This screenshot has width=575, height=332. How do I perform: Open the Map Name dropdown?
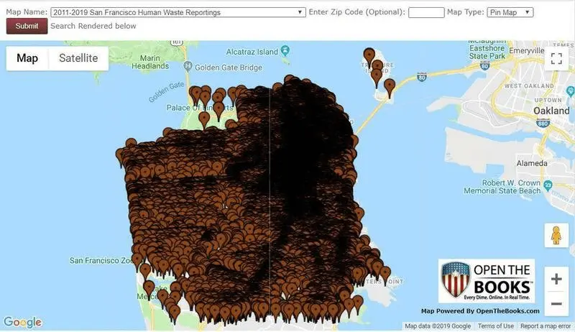tap(178, 12)
